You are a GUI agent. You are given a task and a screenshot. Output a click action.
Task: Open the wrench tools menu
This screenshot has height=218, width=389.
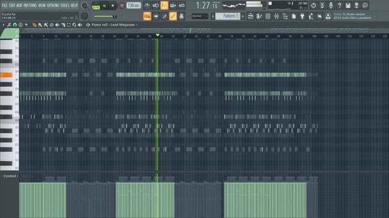coord(9,25)
